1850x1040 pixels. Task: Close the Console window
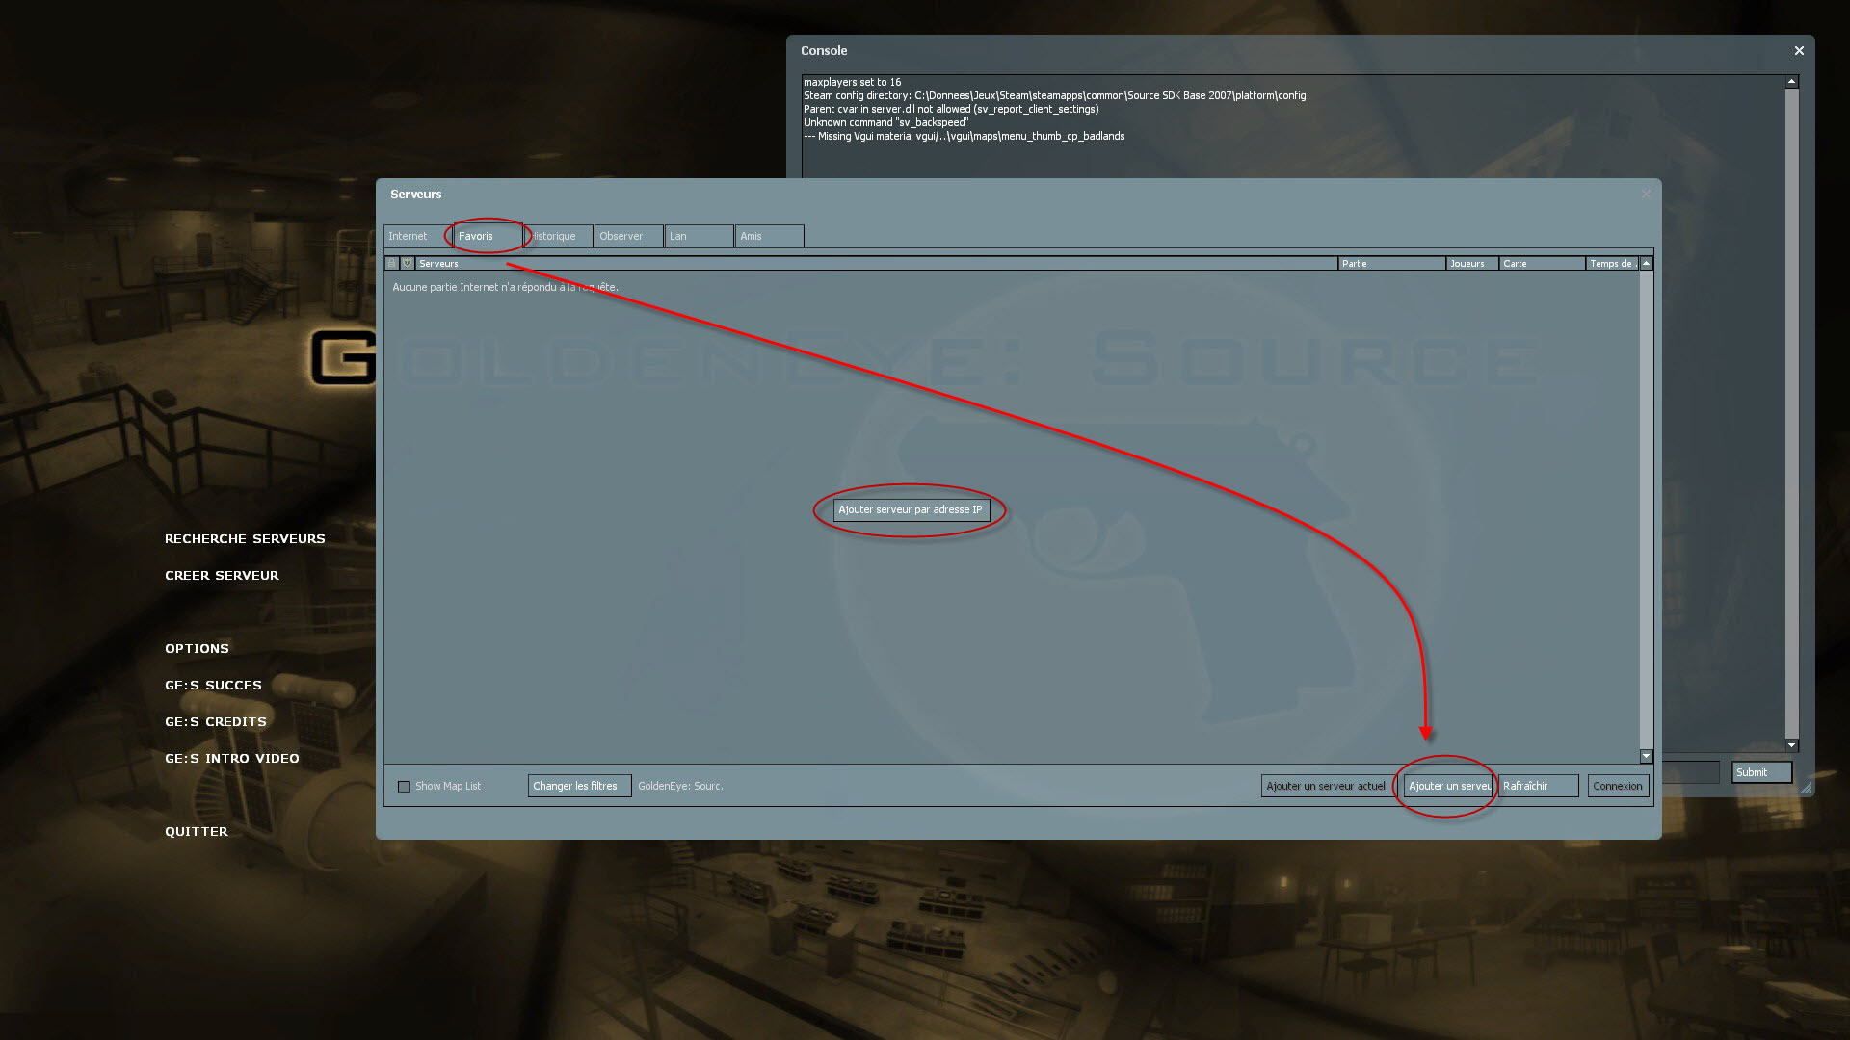(x=1798, y=51)
